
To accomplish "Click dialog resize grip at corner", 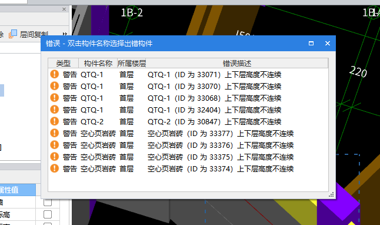I will [331, 194].
